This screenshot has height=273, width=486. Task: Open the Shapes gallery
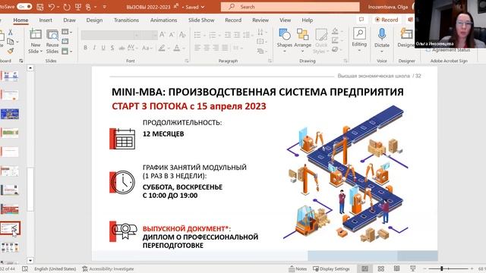click(285, 40)
